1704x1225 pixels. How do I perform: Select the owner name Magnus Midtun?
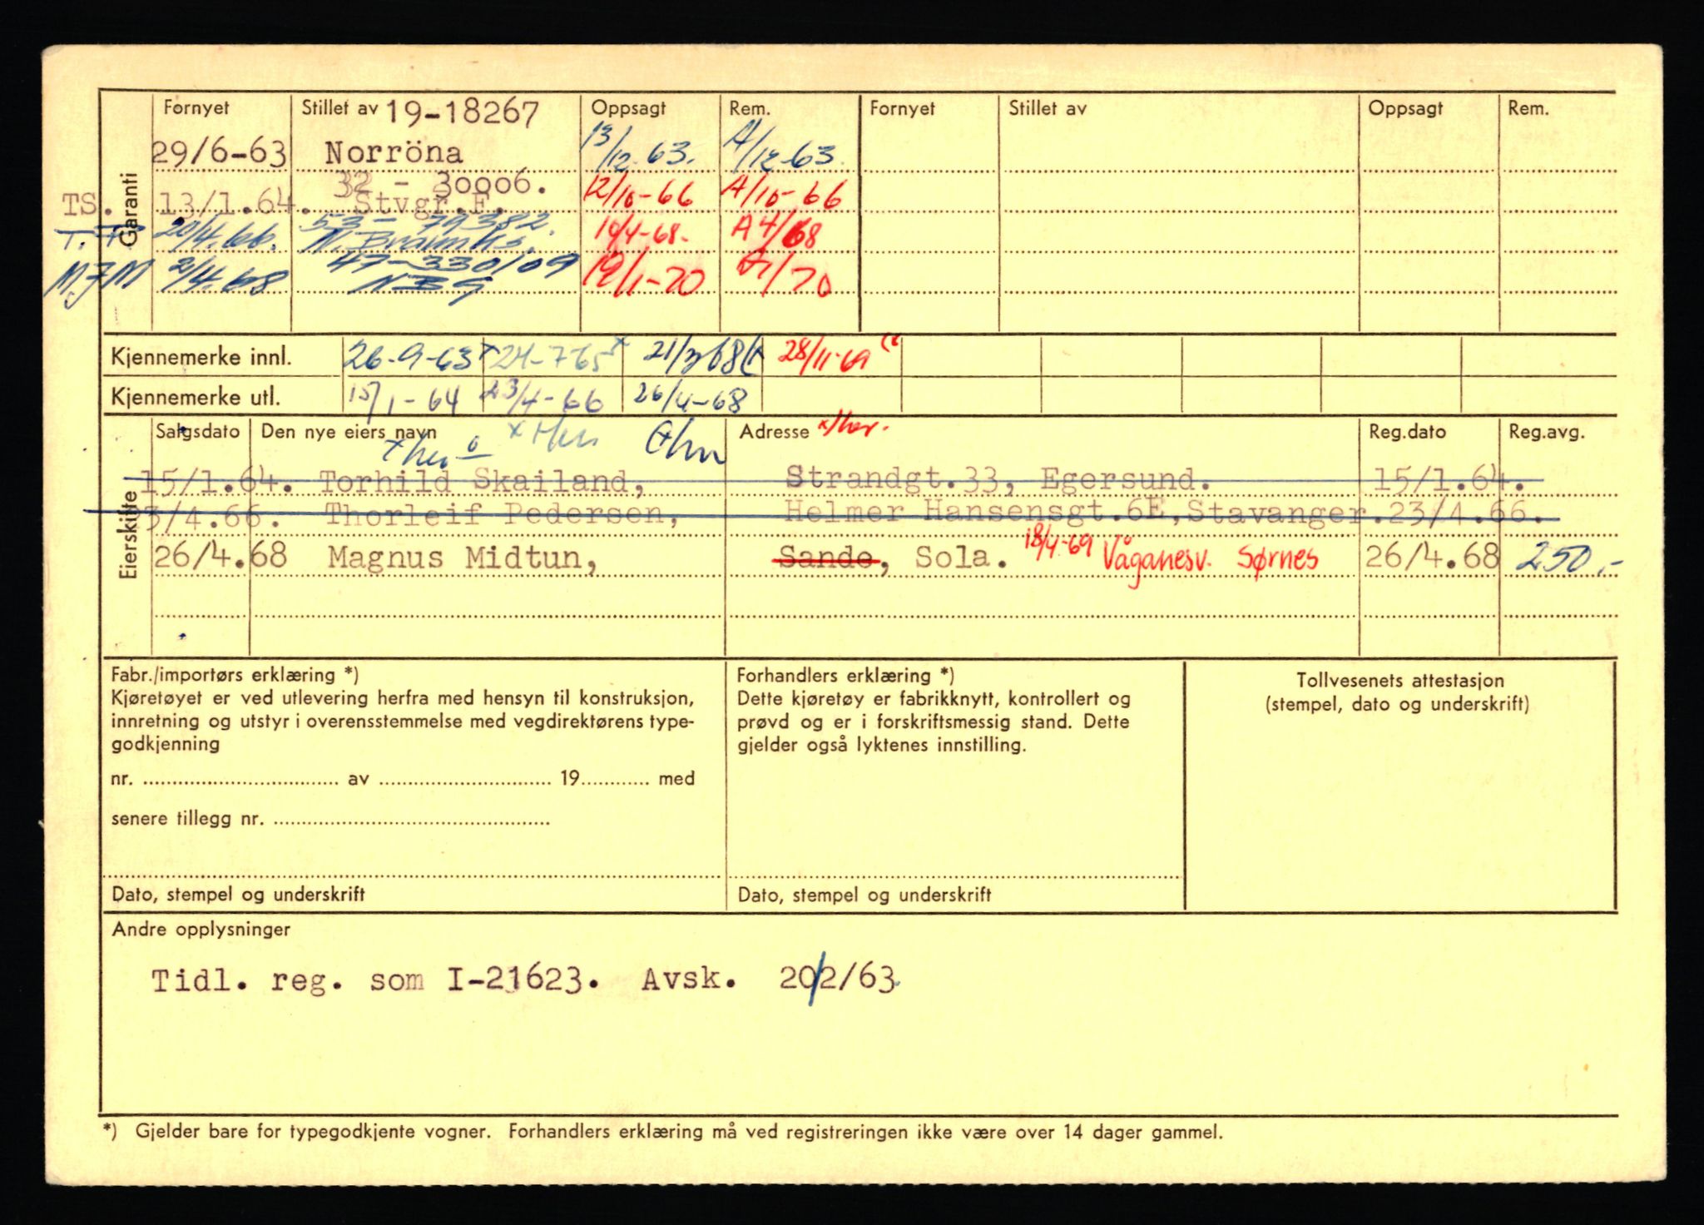coord(463,558)
